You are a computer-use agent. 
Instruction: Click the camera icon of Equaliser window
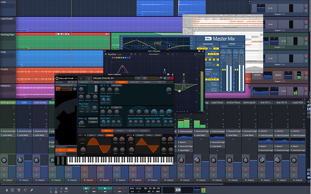199,51
